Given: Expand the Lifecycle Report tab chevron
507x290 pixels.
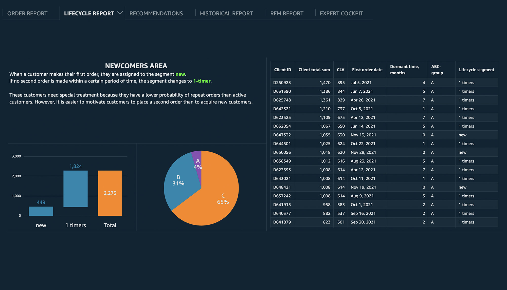Looking at the screenshot, I should point(120,13).
